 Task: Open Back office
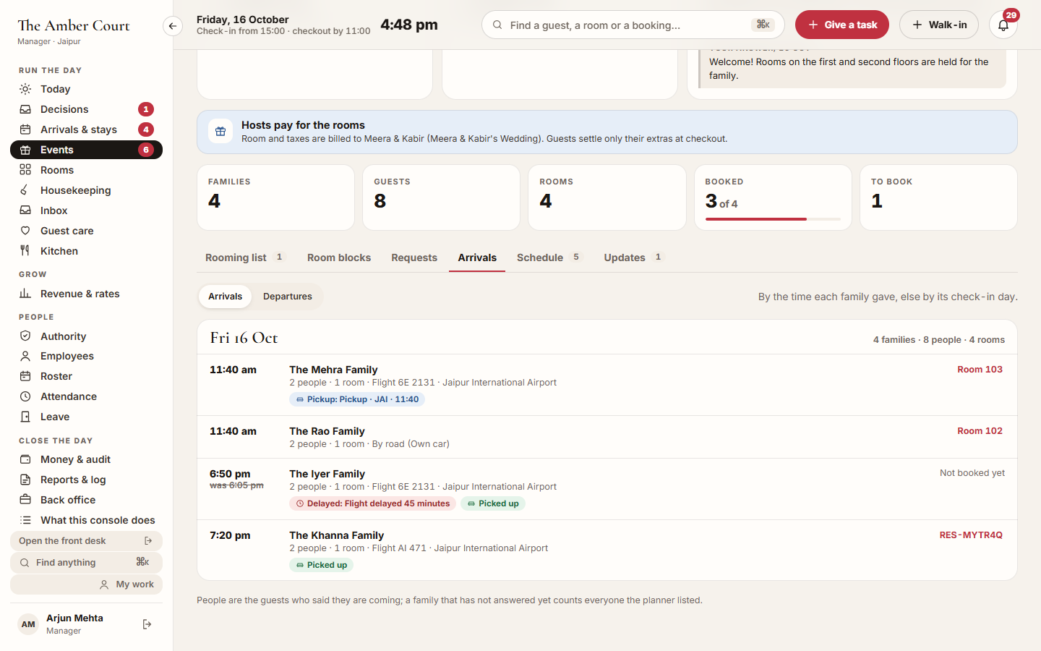[x=86, y=500]
